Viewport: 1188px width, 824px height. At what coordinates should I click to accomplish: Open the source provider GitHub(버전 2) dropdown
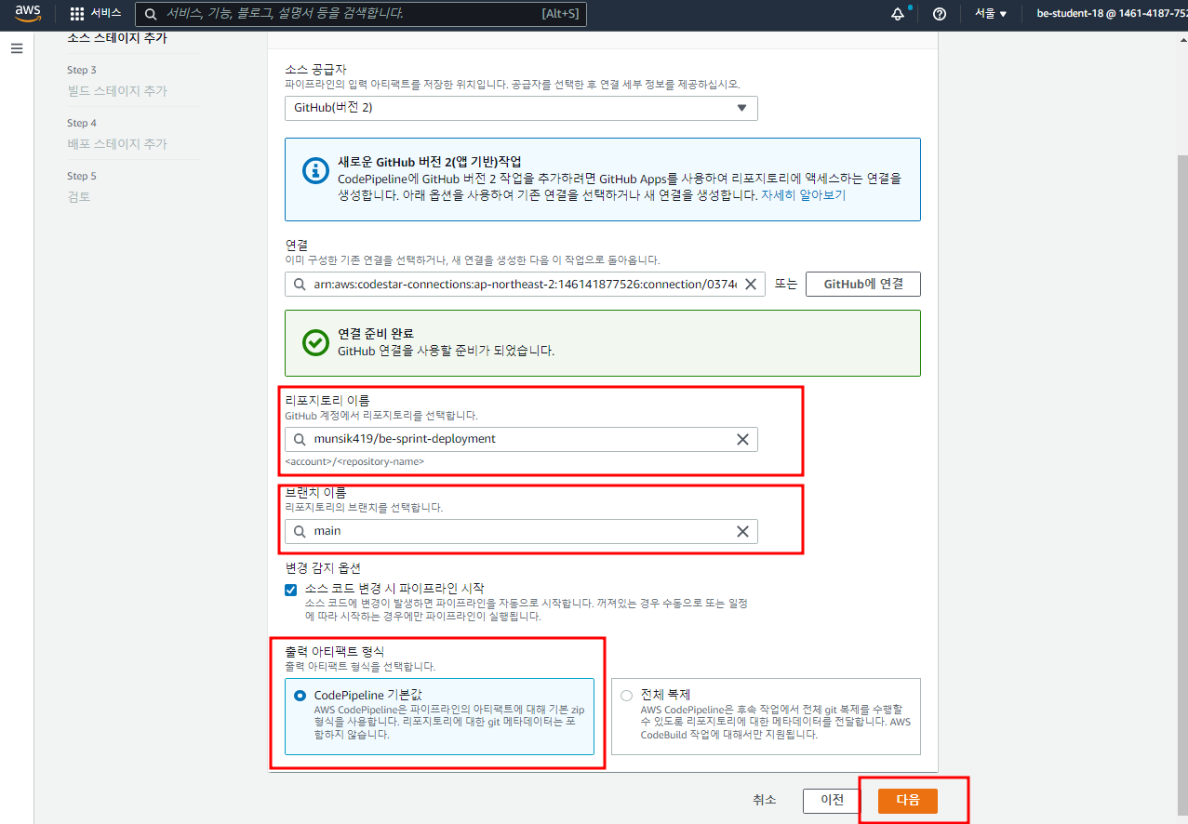[x=521, y=108]
